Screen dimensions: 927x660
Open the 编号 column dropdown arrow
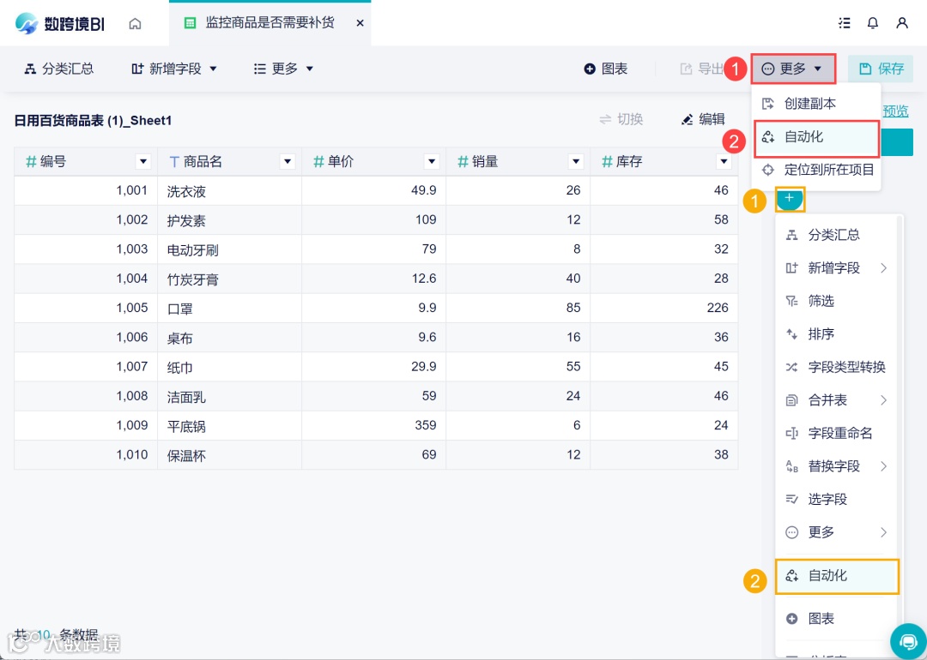(142, 161)
